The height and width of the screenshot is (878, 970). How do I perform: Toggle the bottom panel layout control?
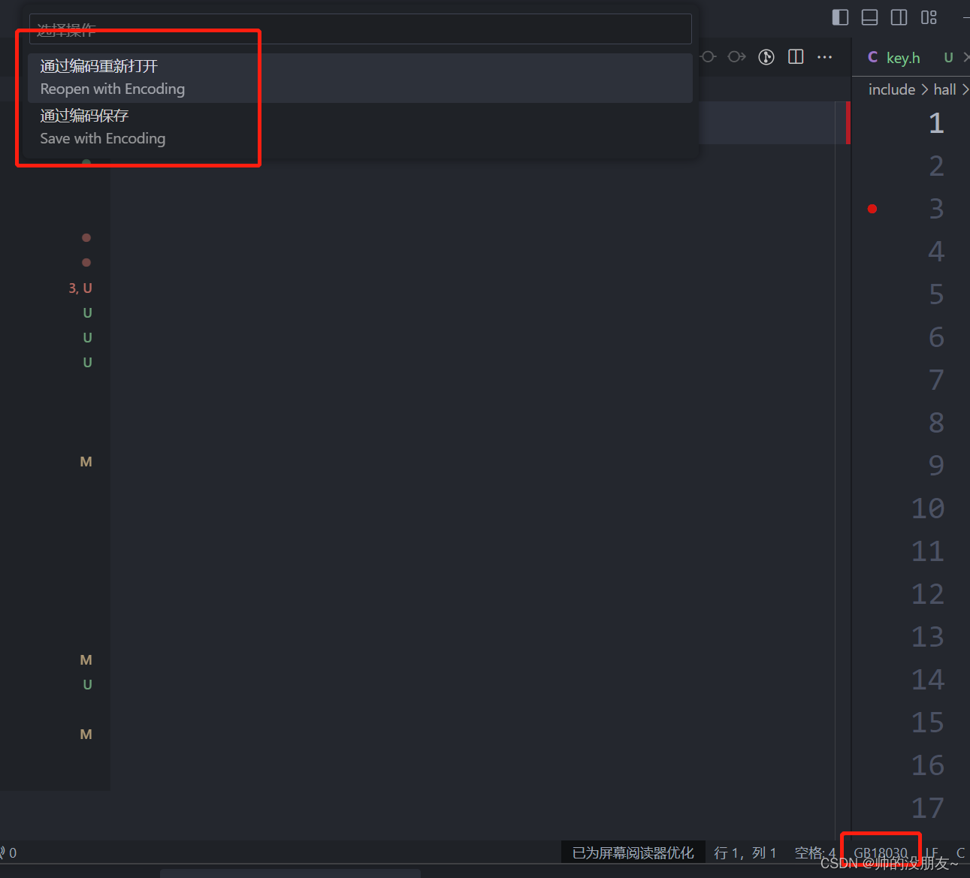coord(869,17)
